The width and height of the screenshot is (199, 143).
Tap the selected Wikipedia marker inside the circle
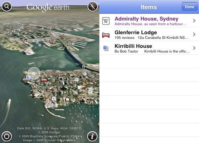coord(33,73)
